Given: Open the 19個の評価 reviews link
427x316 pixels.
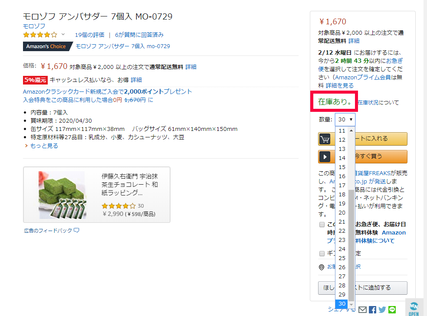Looking at the screenshot, I should (x=89, y=35).
